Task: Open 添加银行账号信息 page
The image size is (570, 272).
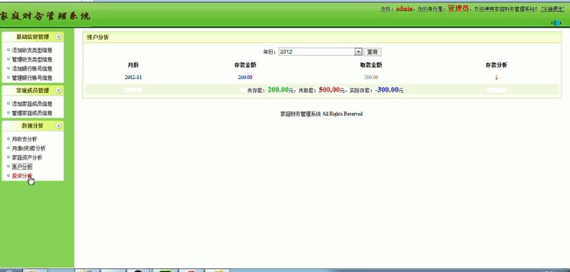Action: click(x=32, y=68)
